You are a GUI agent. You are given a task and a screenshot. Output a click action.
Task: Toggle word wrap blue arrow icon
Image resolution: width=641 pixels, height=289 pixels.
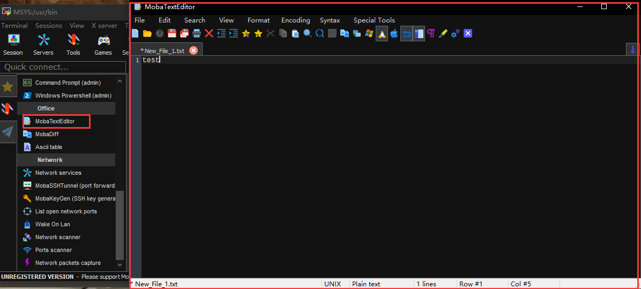[x=406, y=34]
